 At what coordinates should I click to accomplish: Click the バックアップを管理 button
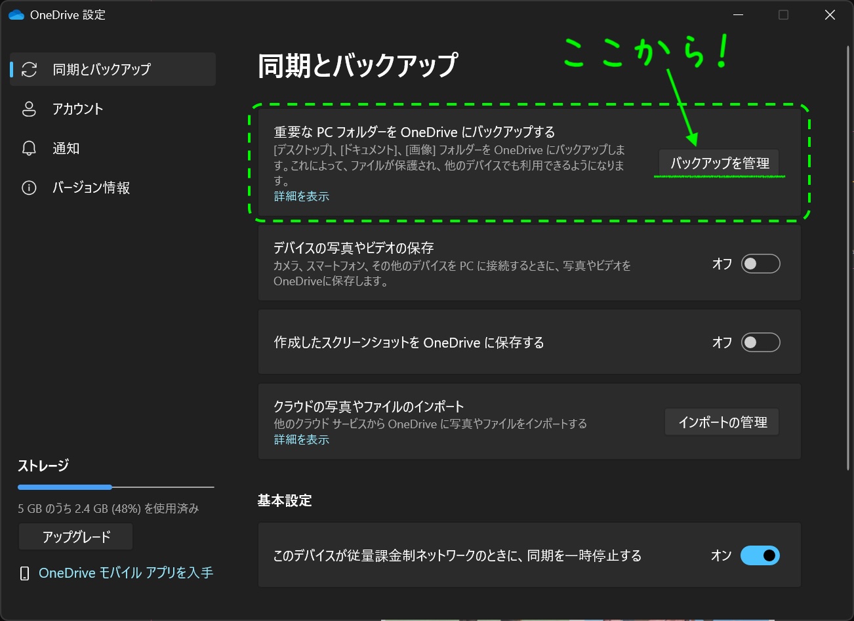point(720,163)
